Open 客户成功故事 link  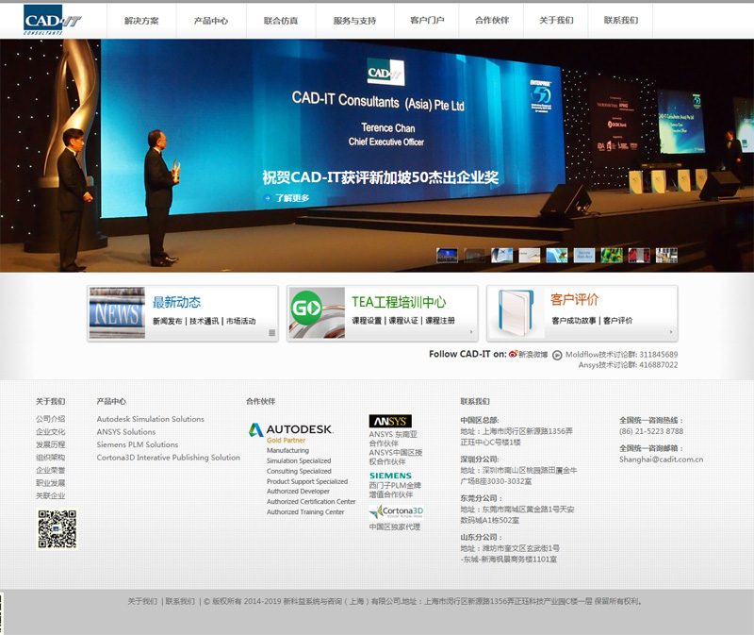pos(574,321)
